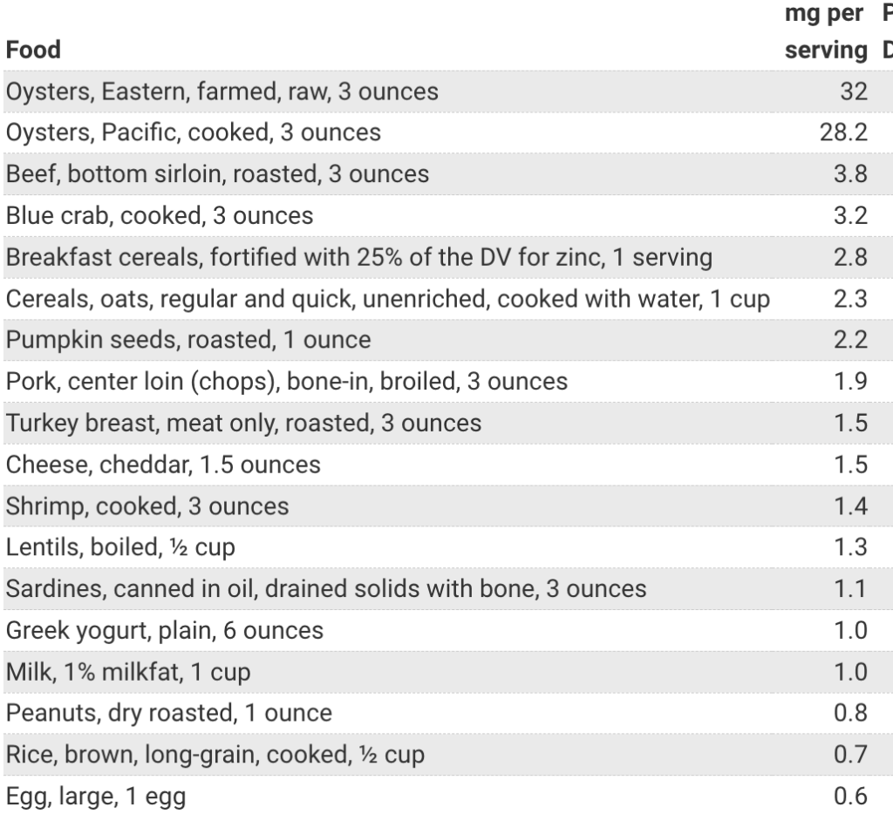The width and height of the screenshot is (893, 814).
Task: Select the Shrimp, cooked row text
Action: click(x=147, y=506)
